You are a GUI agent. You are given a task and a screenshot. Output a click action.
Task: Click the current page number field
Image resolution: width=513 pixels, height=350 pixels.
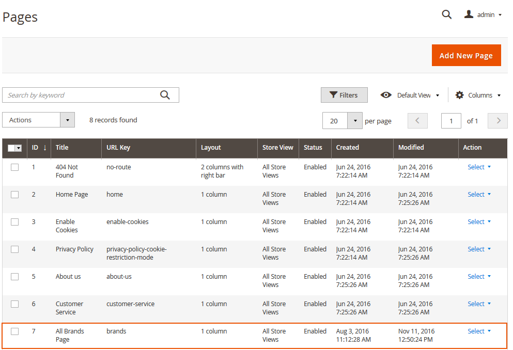click(451, 121)
